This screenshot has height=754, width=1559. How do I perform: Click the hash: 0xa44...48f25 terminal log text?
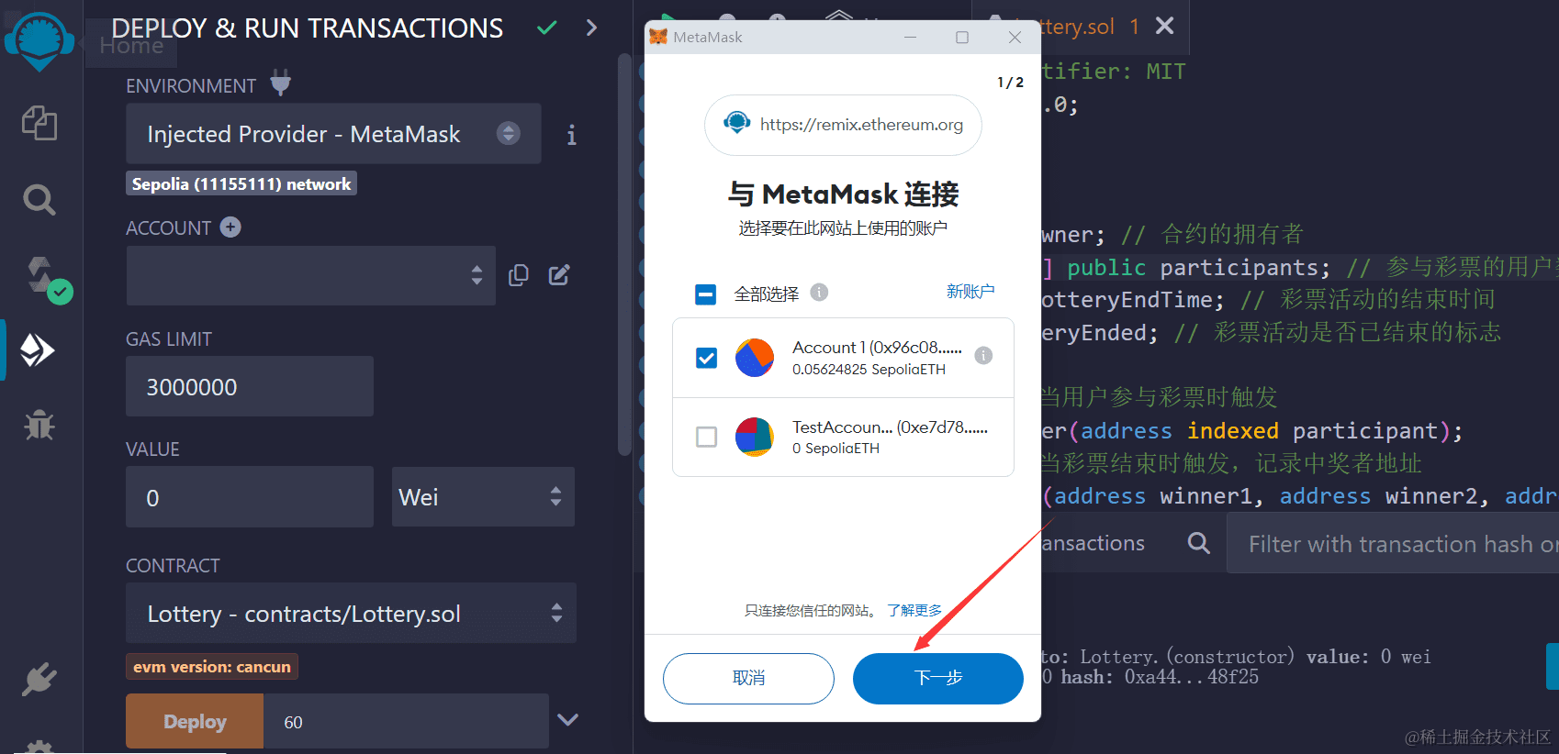[x=1161, y=677]
